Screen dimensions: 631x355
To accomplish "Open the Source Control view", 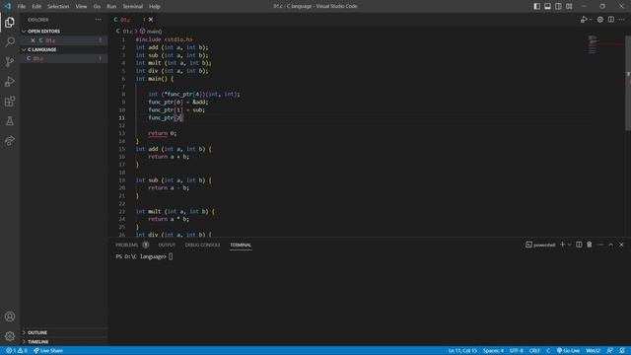I will [x=10, y=61].
